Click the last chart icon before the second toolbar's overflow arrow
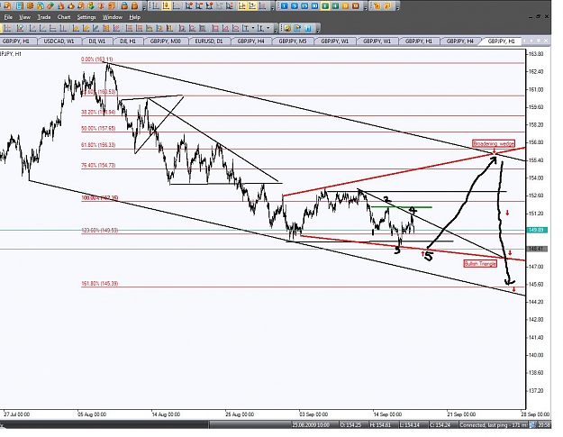Screen dimensions: 563x437 pyautogui.click(x=262, y=5)
